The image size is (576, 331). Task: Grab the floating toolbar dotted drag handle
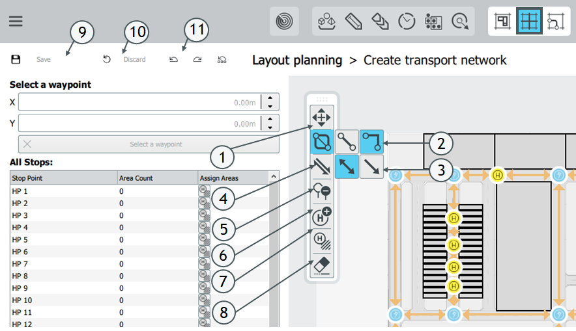click(322, 99)
